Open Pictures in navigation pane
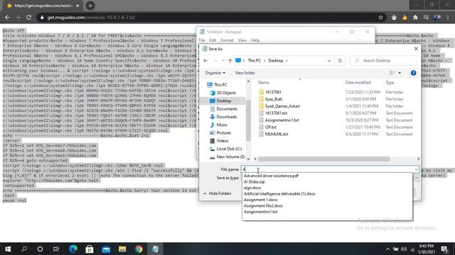455x255 pixels. pos(223,132)
